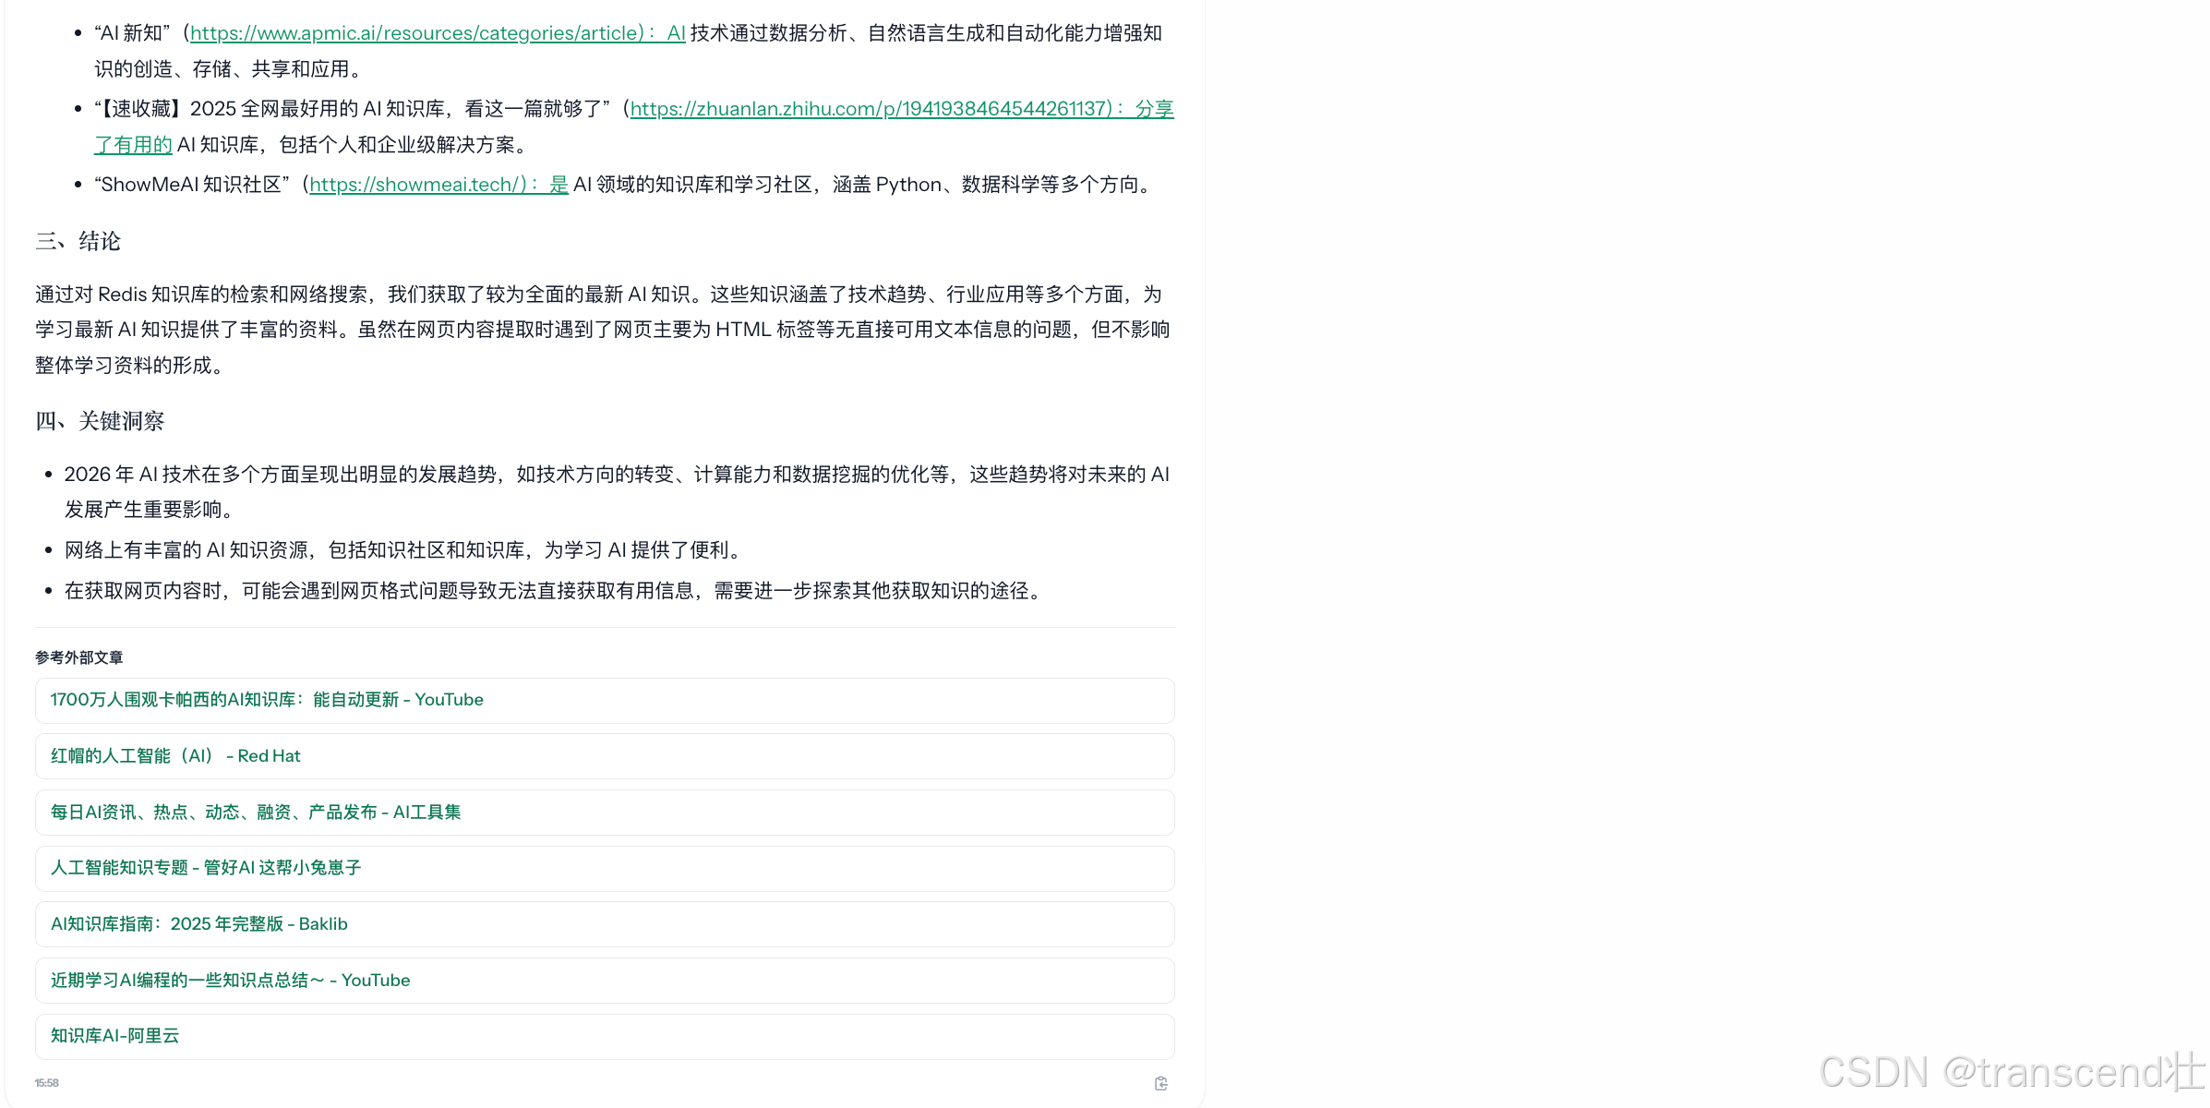Open the 近期学习AI编程 YouTube reference
The image size is (2210, 1108).
point(230,981)
